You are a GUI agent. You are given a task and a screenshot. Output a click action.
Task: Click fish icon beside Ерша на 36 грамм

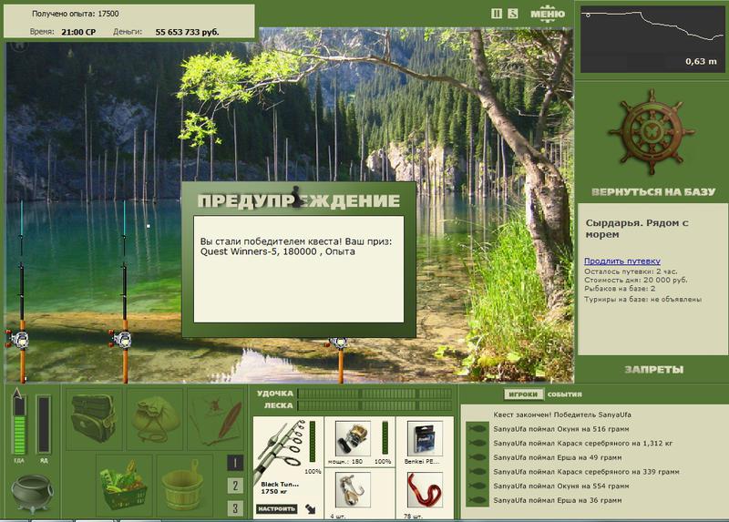coord(477,500)
